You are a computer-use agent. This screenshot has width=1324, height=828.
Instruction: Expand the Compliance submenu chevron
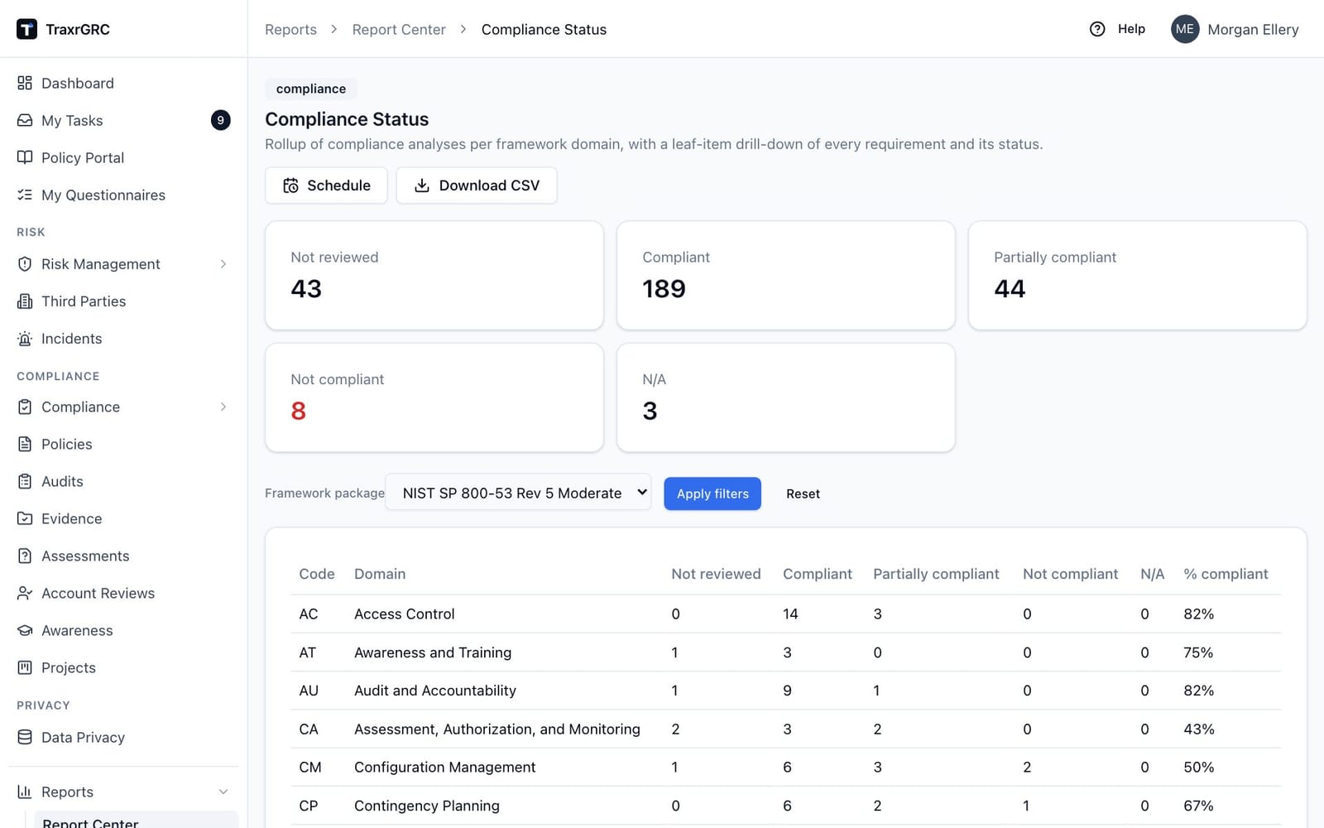point(223,407)
